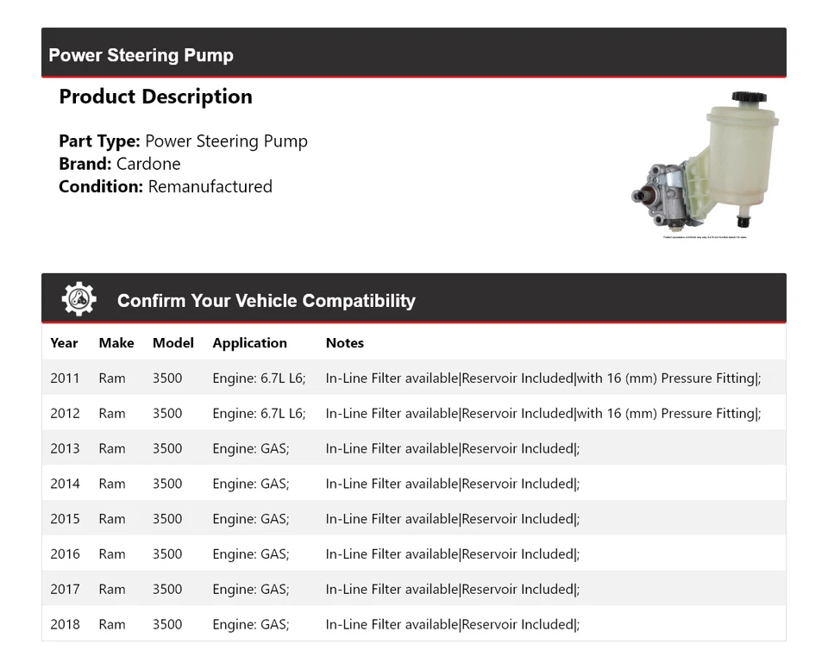Select the Notes column header
Image resolution: width=828 pixels, height=669 pixels.
345,342
